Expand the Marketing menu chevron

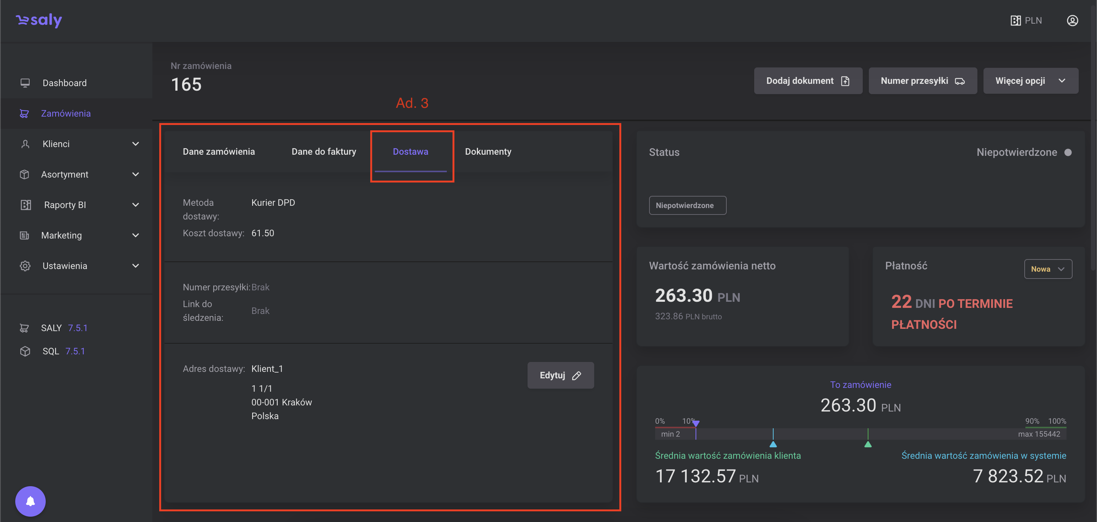(136, 235)
